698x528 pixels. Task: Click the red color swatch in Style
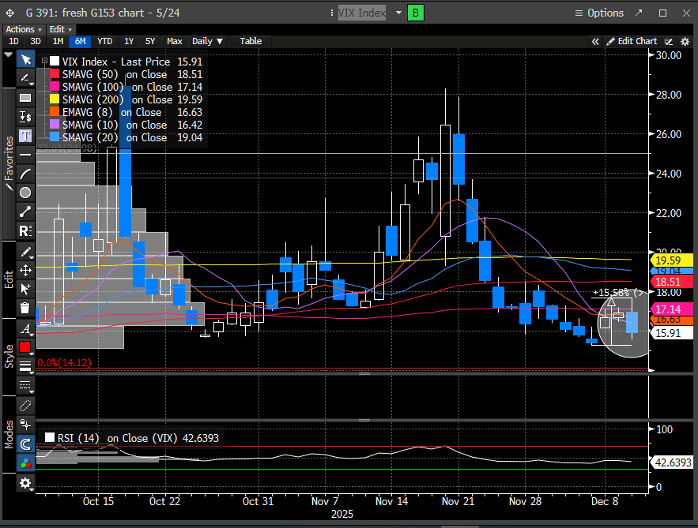[25, 346]
